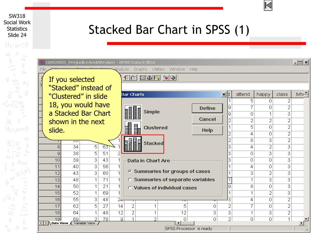
Task: Select row header 17
Action: coord(50,206)
